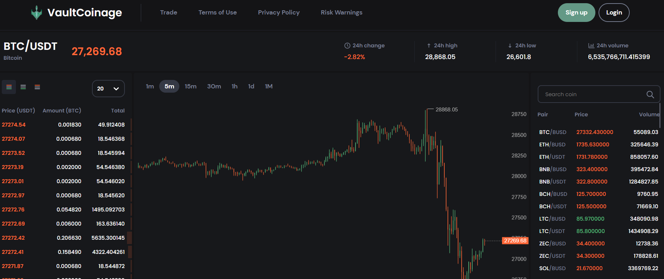Navigate to the Trade menu item
The height and width of the screenshot is (279, 664).
[x=168, y=12]
